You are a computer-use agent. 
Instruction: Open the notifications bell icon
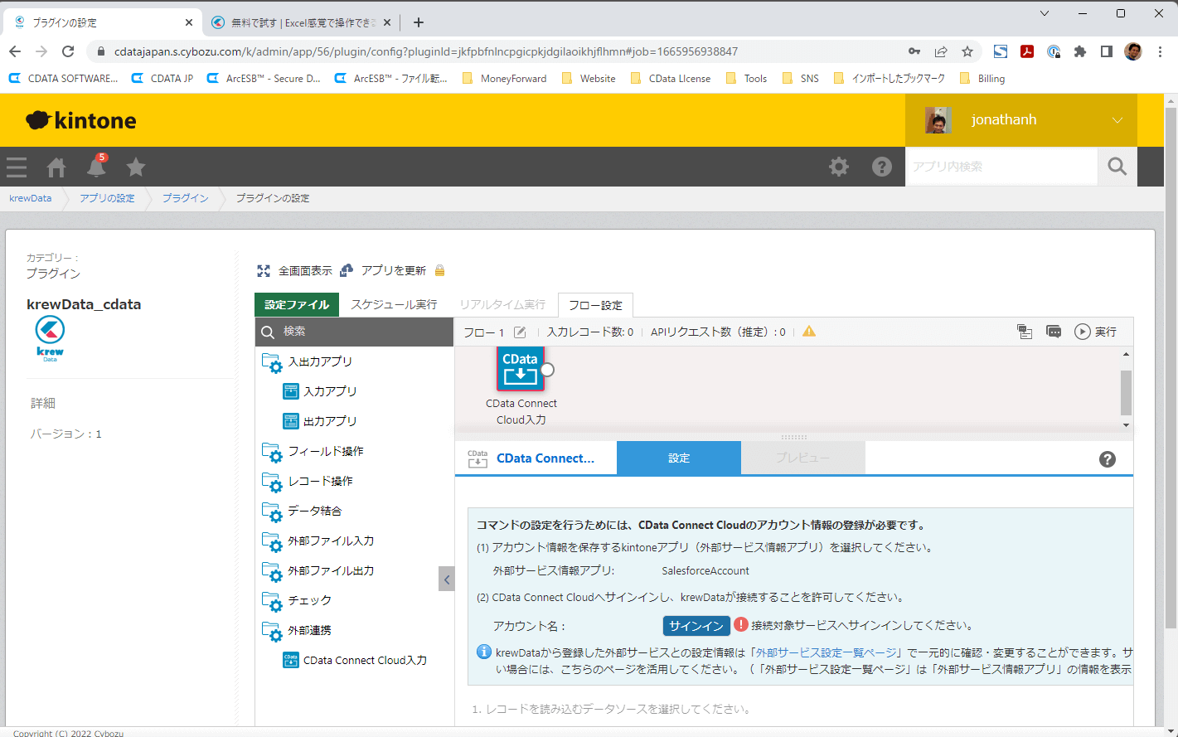(97, 167)
